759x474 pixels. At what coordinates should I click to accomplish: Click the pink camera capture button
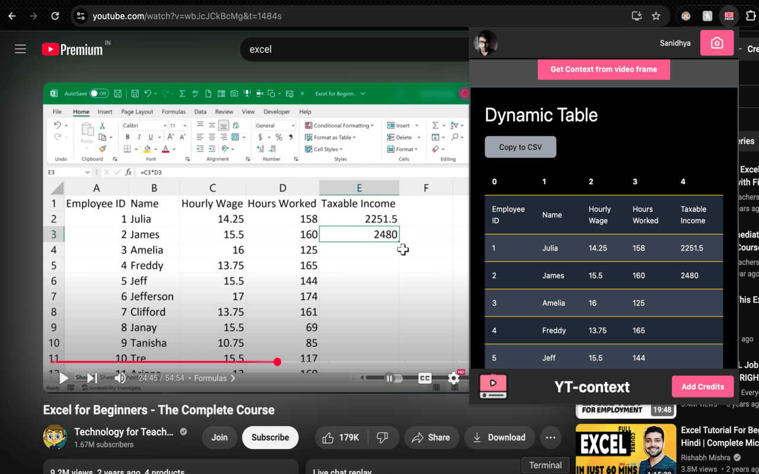pyautogui.click(x=717, y=43)
